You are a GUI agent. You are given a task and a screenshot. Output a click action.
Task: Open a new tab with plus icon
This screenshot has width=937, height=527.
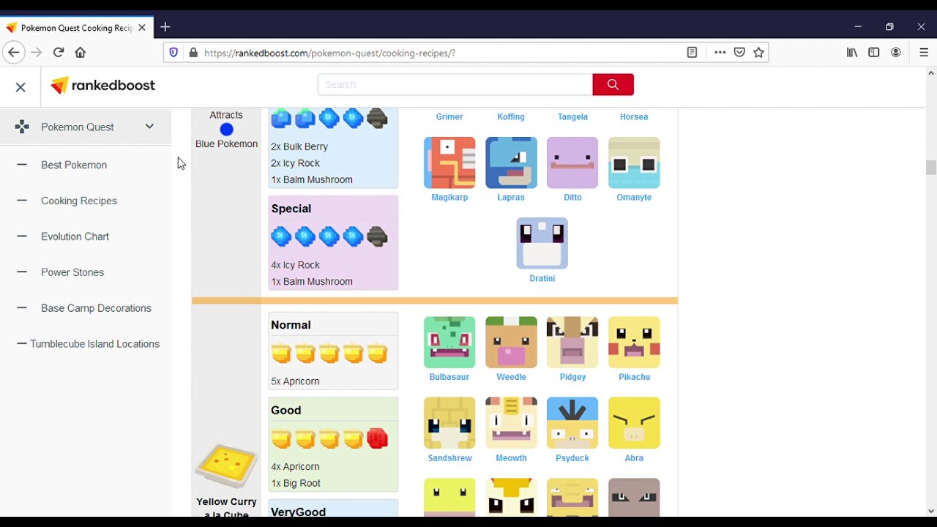(165, 27)
